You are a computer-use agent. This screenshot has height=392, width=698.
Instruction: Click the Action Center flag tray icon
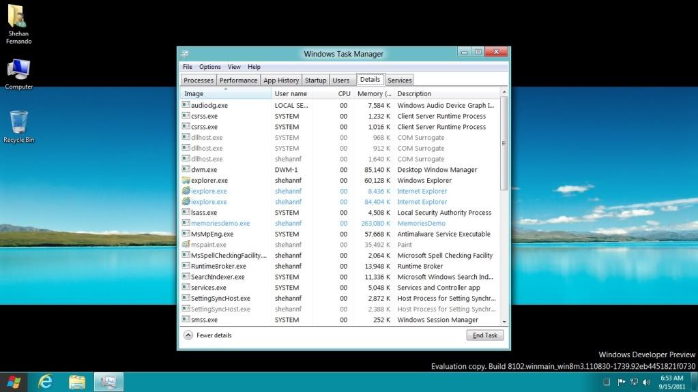coord(621,382)
